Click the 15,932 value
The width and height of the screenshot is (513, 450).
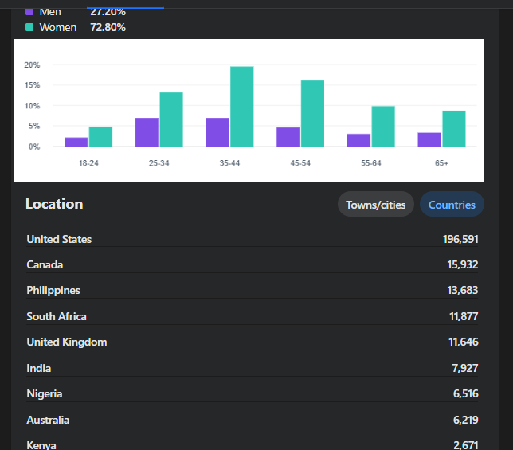[x=463, y=264]
